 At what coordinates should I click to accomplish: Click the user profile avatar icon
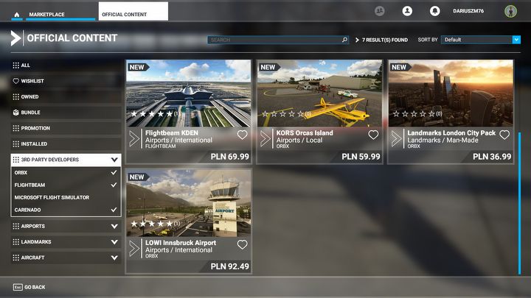coord(407,11)
